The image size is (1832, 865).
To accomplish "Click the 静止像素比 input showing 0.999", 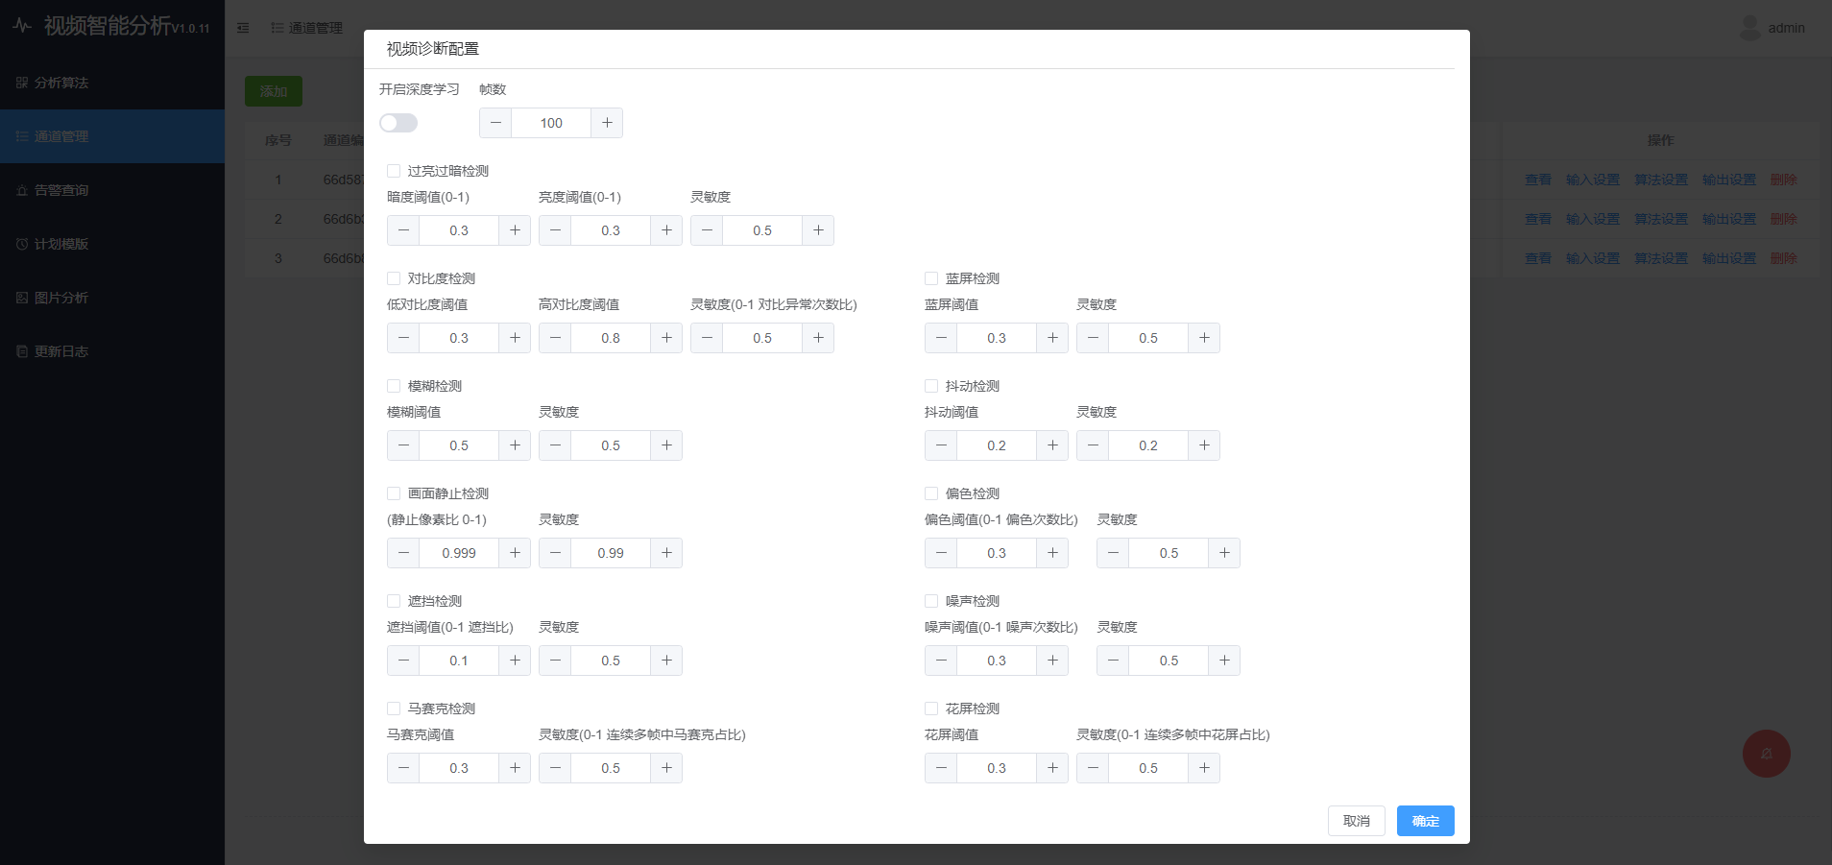I will coord(459,553).
